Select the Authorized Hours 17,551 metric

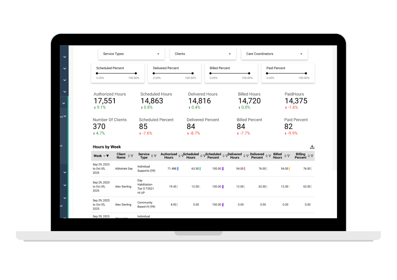tap(105, 101)
